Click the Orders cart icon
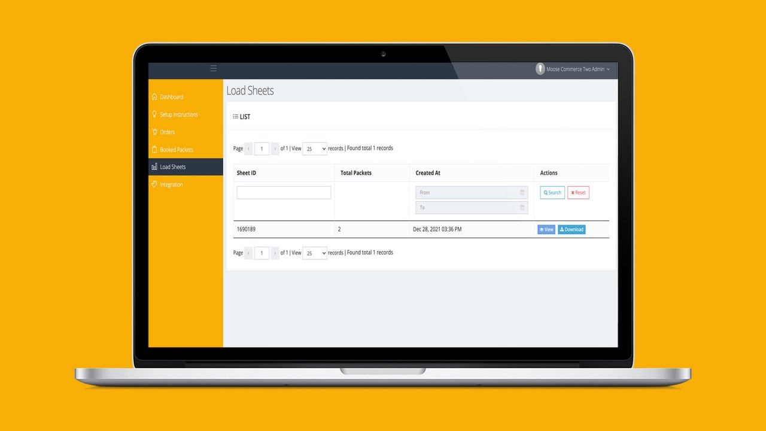The width and height of the screenshot is (766, 431). pyautogui.click(x=154, y=132)
